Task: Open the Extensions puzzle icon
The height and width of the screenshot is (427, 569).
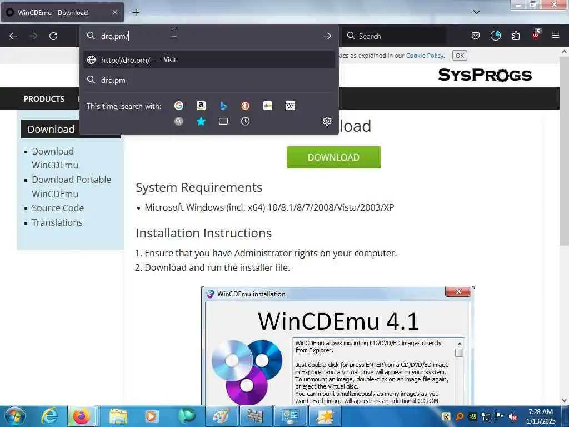Action: click(516, 36)
